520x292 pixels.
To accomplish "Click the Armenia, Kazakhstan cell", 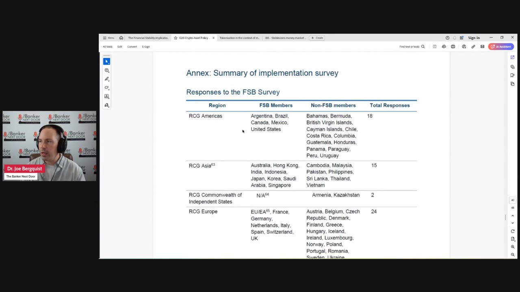I will tap(336, 195).
